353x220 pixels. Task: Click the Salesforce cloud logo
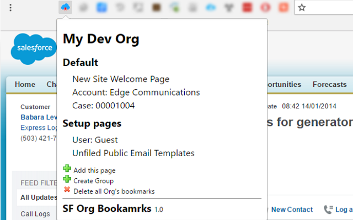34,48
